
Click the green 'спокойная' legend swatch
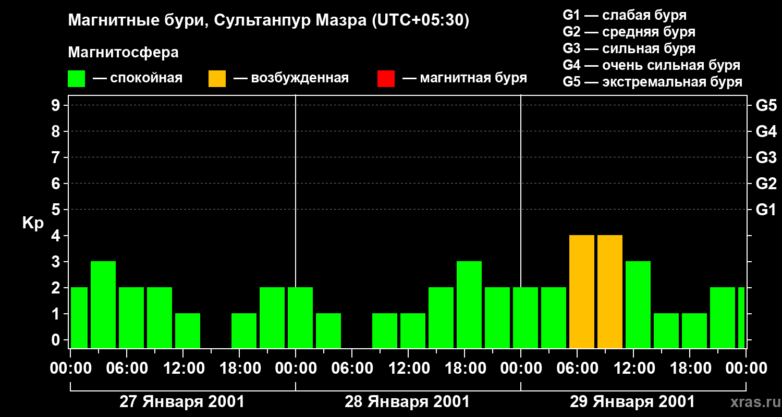77,79
